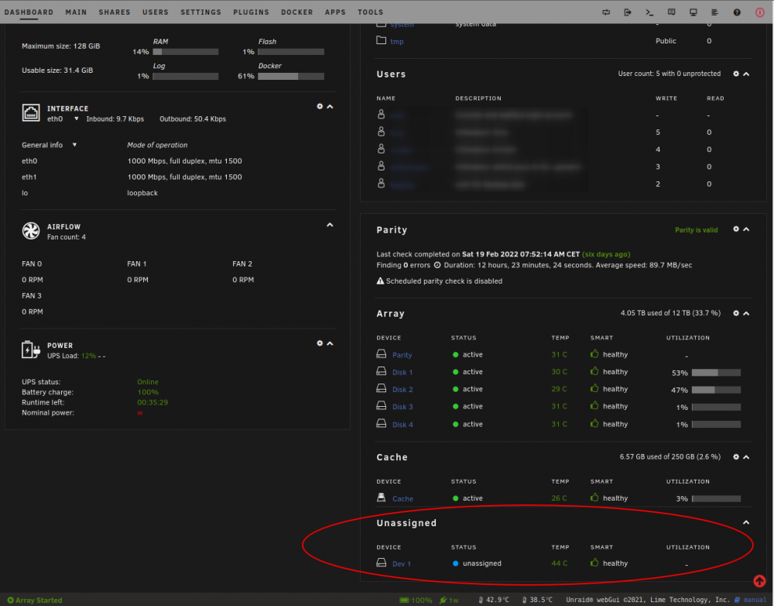The image size is (774, 606).
Task: Click user icon in row with write count 5
Action: coord(381,132)
